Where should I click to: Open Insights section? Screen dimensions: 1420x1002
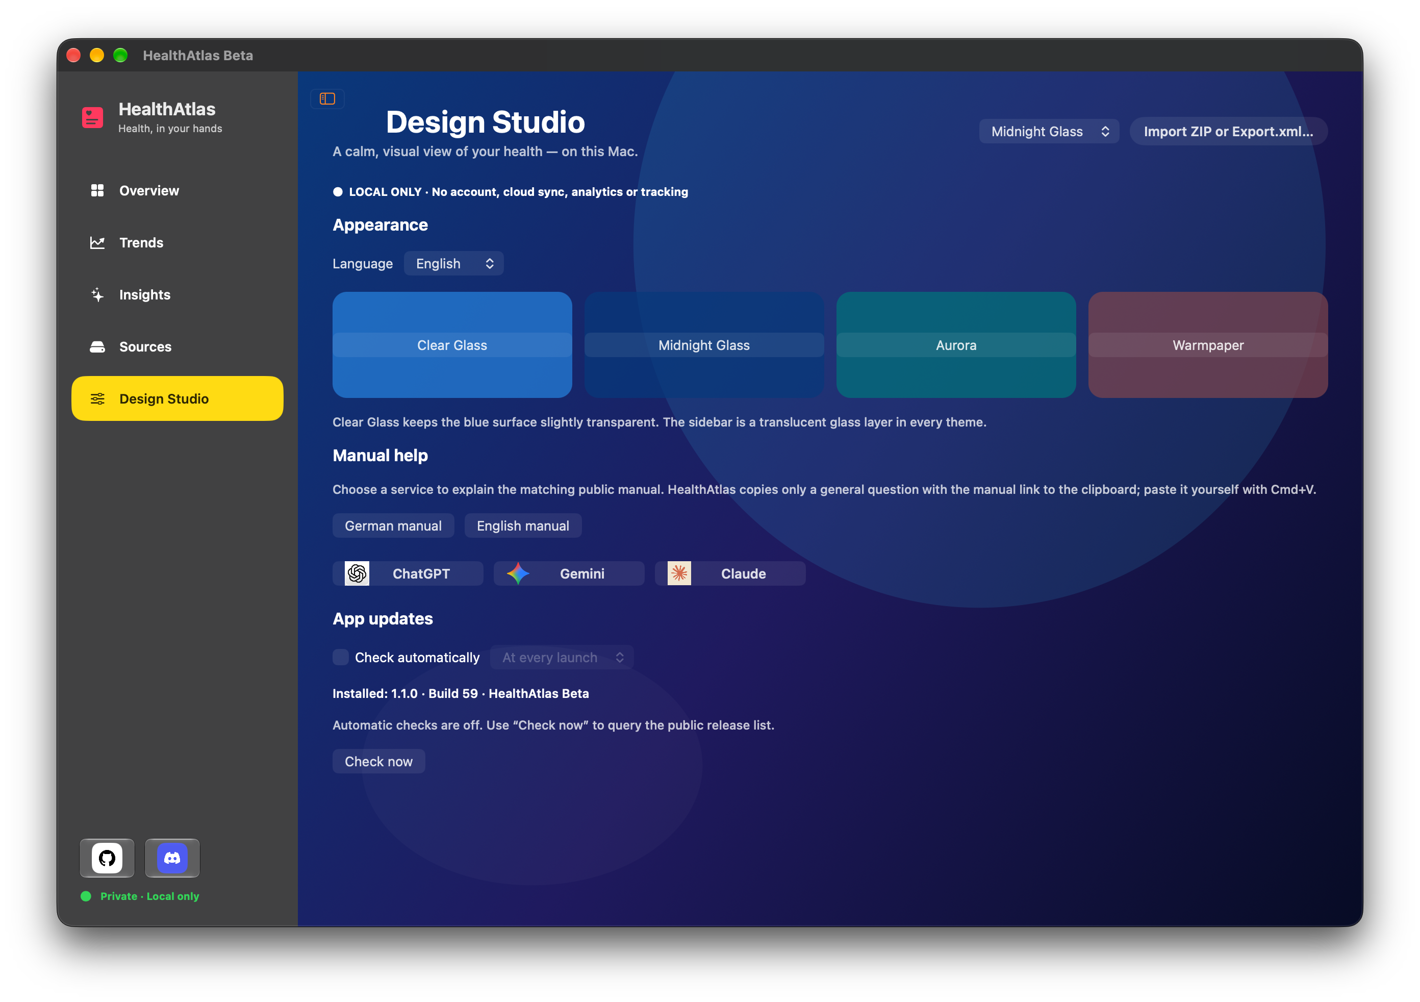click(177, 294)
